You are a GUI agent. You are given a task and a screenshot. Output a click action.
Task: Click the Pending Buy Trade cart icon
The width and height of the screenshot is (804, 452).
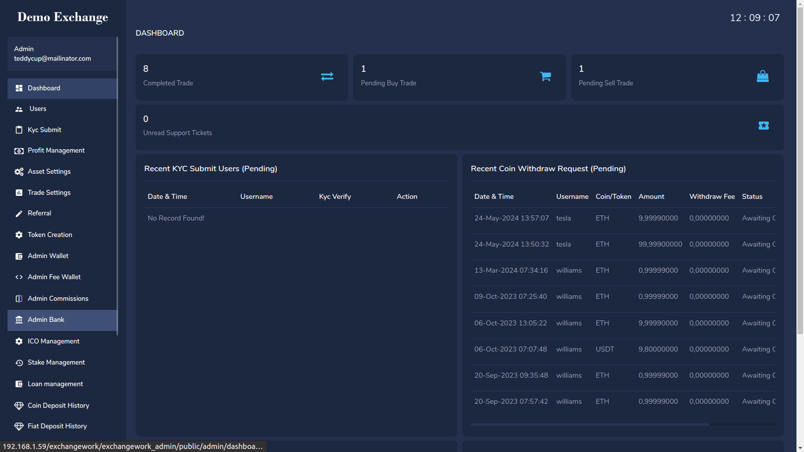(x=545, y=76)
